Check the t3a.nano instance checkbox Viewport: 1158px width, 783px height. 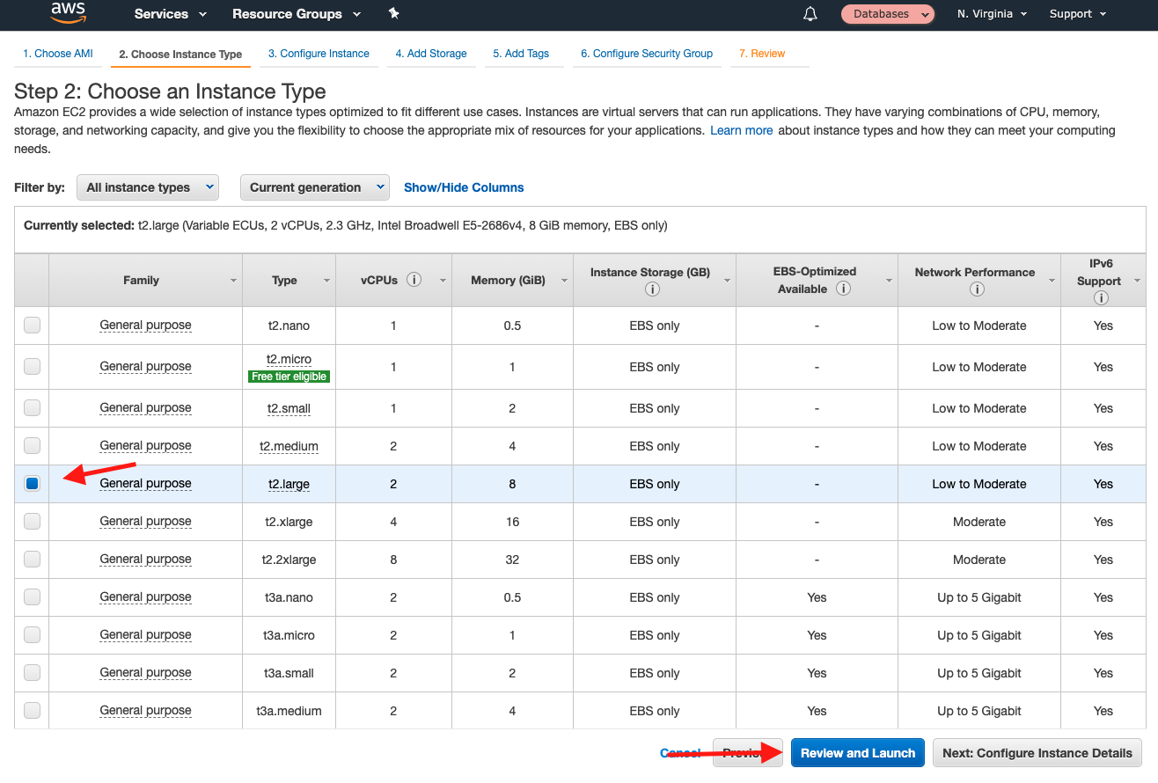click(32, 596)
